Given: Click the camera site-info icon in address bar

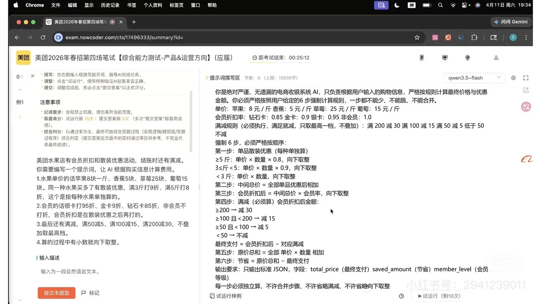Looking at the screenshot, I should coord(58,38).
